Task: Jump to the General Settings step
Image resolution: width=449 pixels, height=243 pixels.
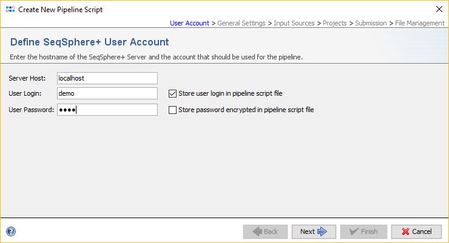Action: [x=241, y=23]
